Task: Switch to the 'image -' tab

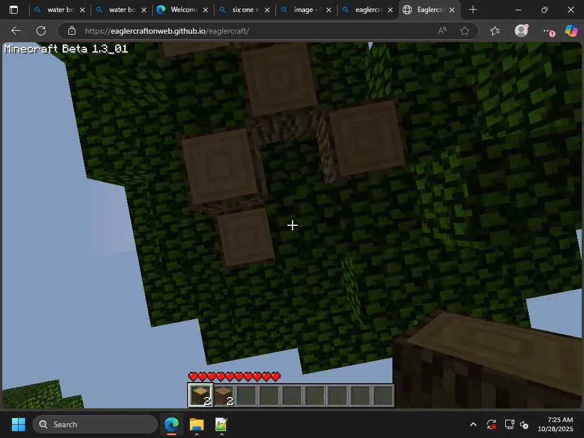Action: [x=306, y=10]
